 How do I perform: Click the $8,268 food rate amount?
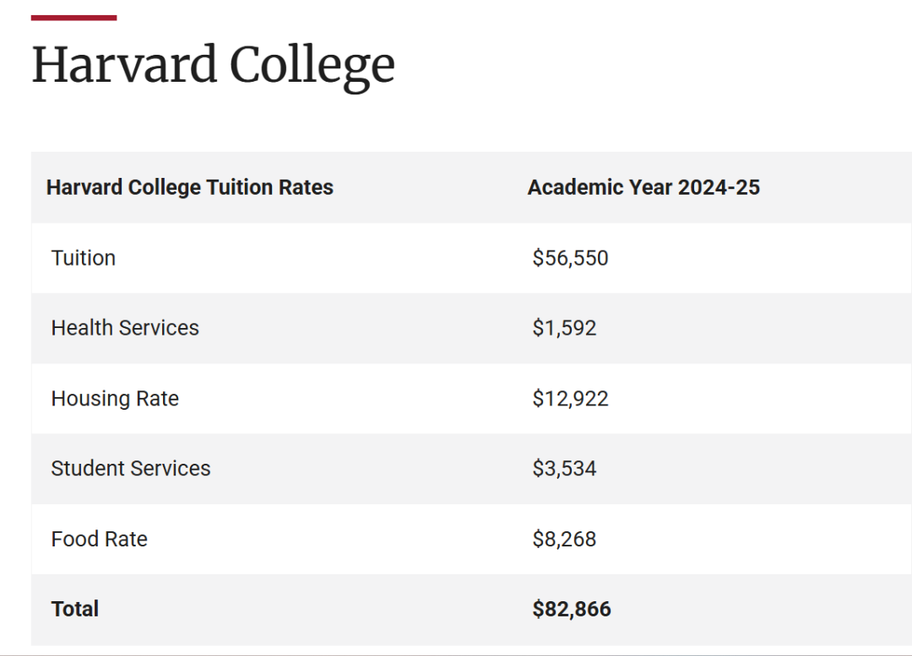coord(564,540)
